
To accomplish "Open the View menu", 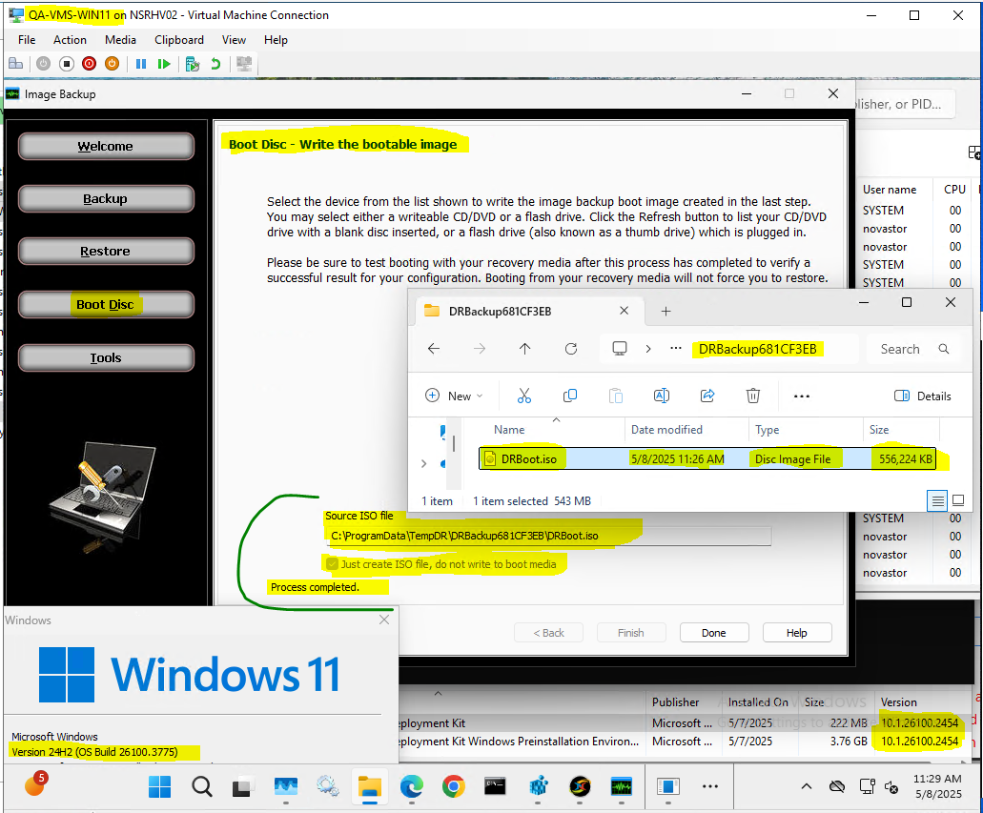I will 234,40.
